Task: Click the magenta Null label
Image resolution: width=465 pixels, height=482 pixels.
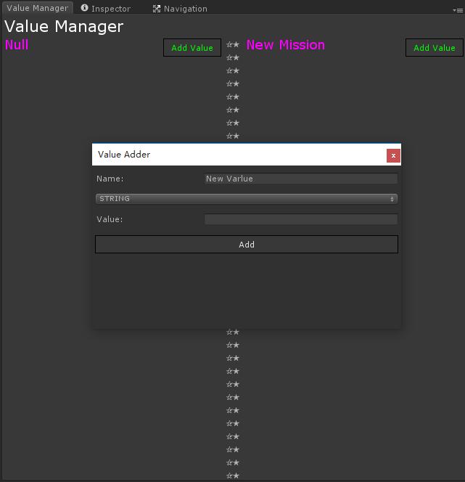Action: click(17, 45)
